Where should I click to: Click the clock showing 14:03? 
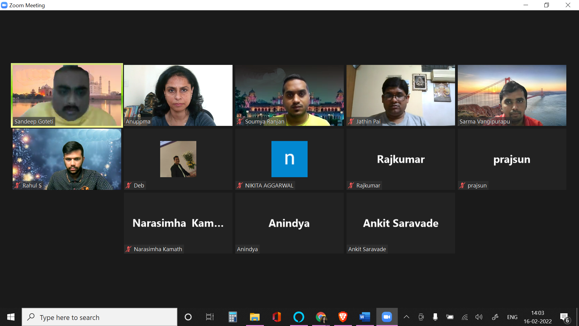click(x=537, y=317)
